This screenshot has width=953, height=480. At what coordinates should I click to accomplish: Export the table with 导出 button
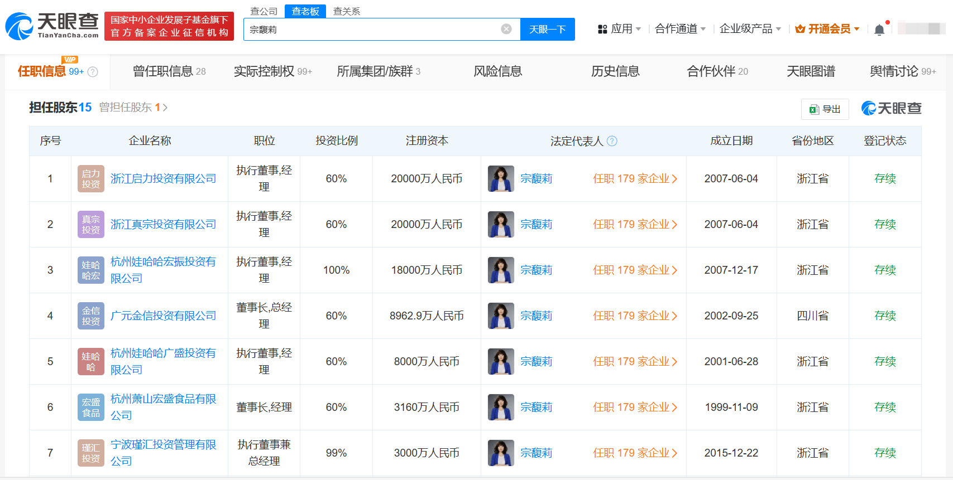825,109
